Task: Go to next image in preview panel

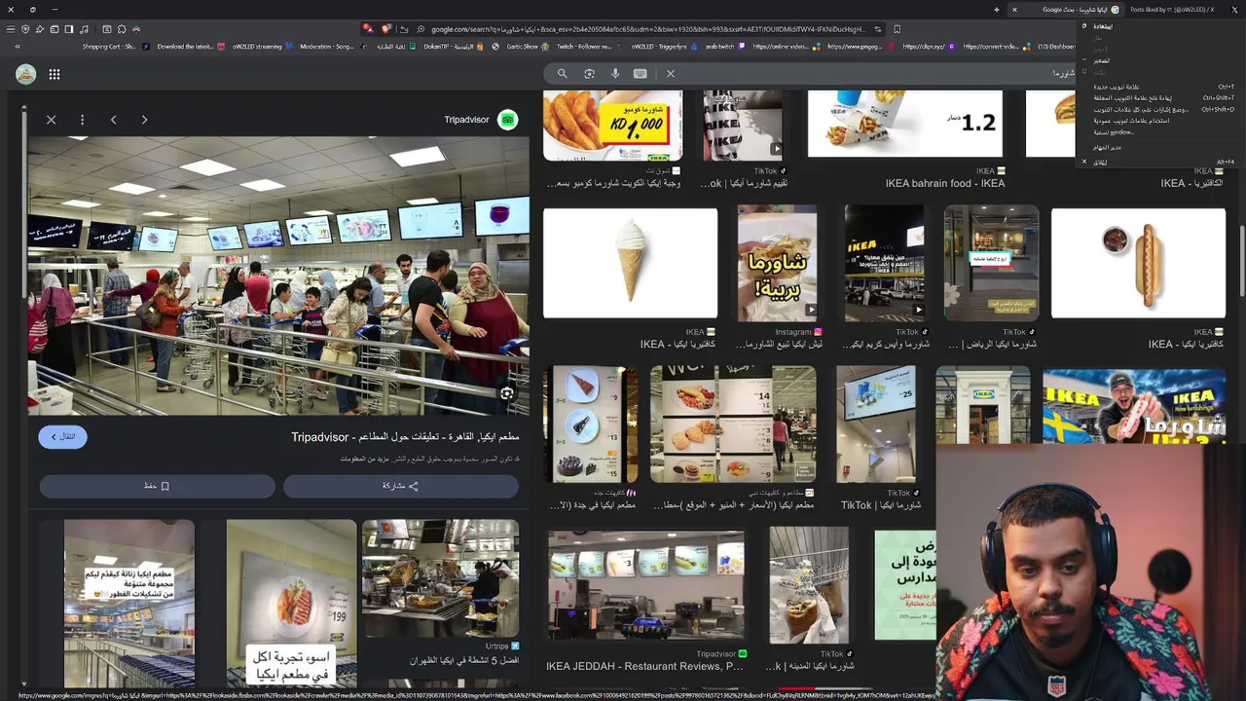Action: coord(144,120)
